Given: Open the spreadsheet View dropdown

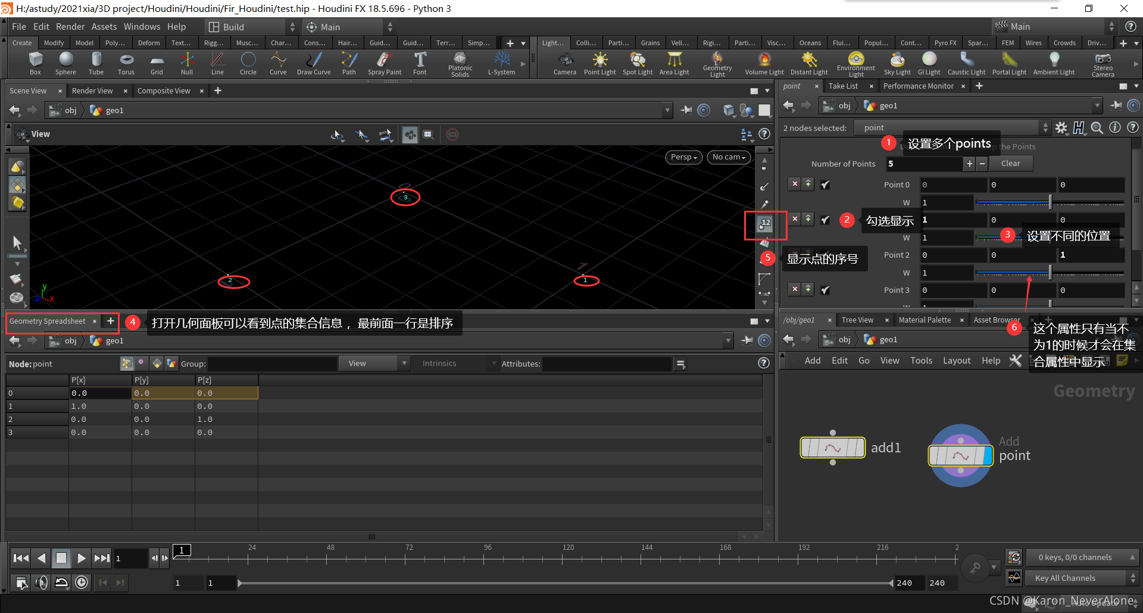Looking at the screenshot, I should (x=374, y=363).
